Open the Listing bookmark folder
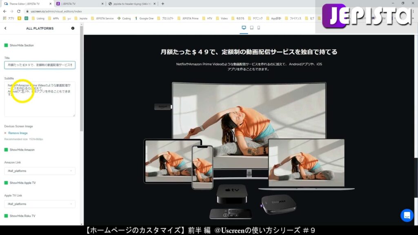 coord(38,18)
